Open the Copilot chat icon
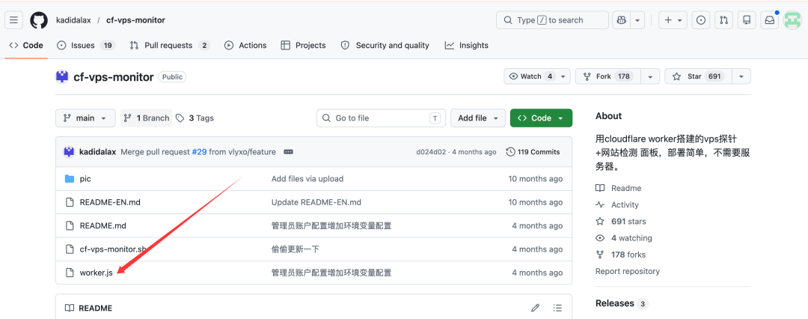This screenshot has height=319, width=808. click(x=622, y=20)
